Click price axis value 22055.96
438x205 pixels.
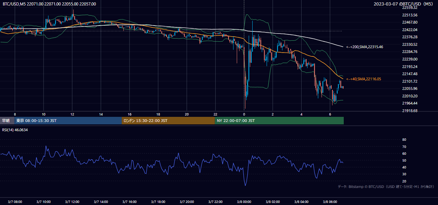tap(410, 88)
